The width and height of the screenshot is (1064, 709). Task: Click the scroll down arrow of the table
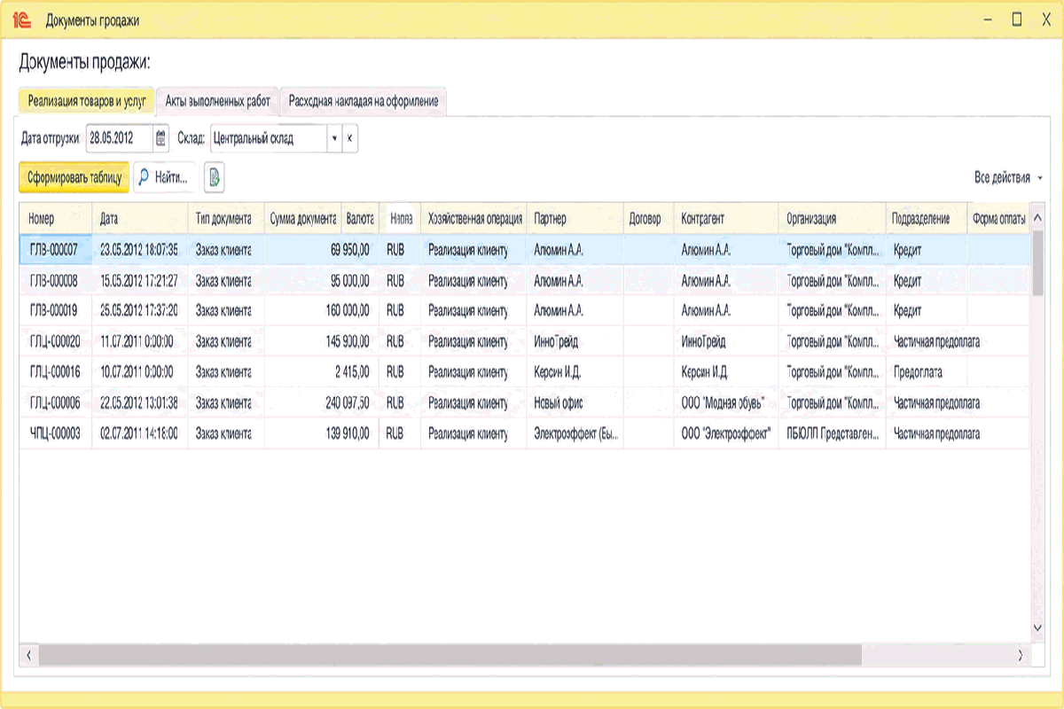coord(1038,627)
